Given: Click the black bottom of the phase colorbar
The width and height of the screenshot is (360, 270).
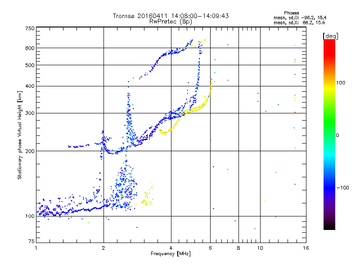Looking at the screenshot, I should (329, 226).
